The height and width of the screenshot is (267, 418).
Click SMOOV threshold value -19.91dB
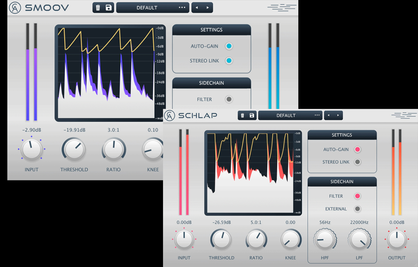74,130
